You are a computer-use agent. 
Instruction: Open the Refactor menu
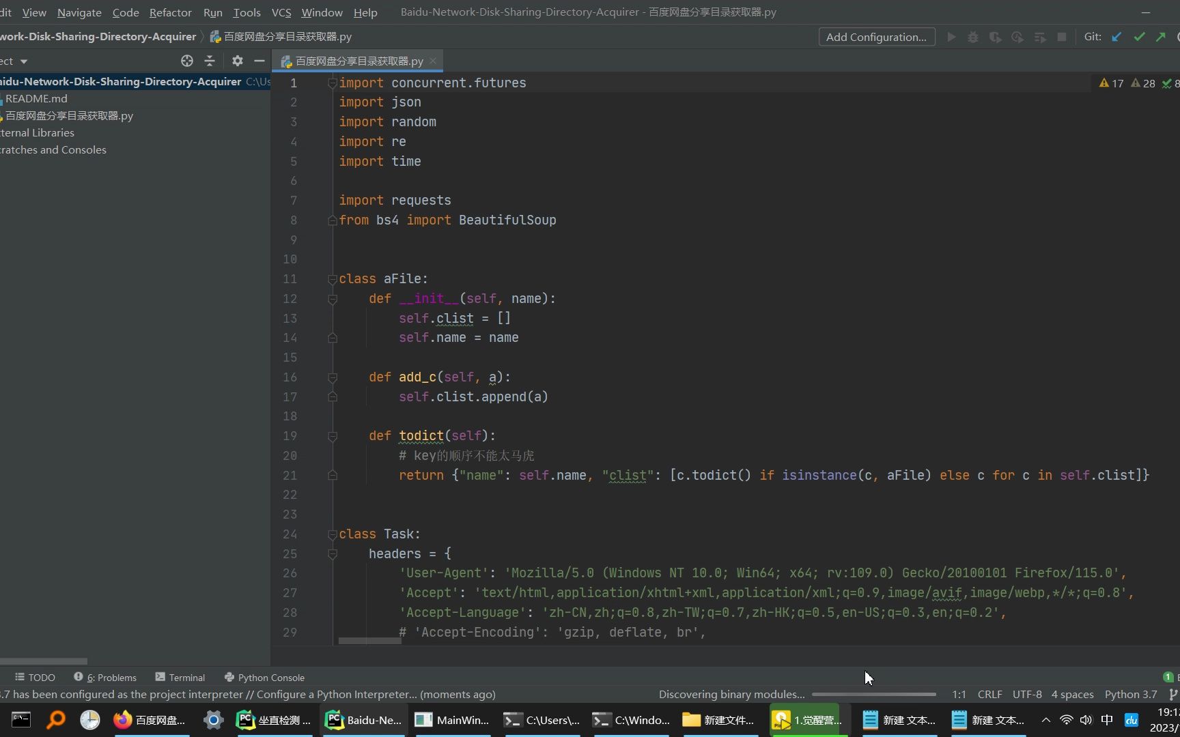coord(171,12)
